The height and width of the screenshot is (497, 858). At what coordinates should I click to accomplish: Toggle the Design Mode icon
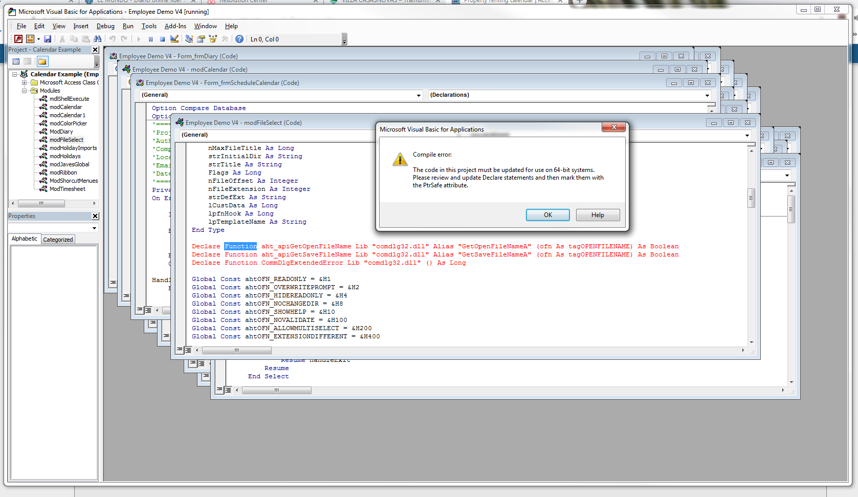pyautogui.click(x=174, y=39)
